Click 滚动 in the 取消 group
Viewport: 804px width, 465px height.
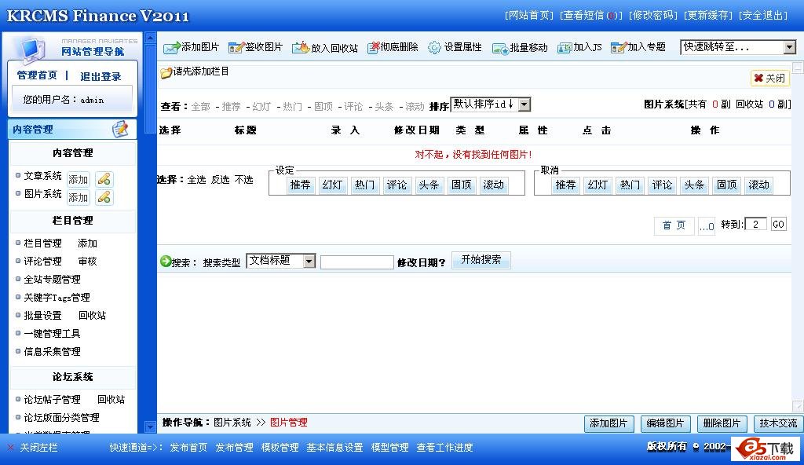759,185
